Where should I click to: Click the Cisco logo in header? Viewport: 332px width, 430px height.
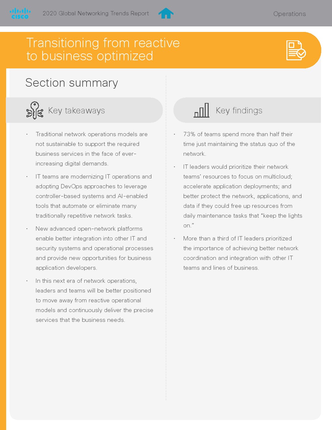pos(20,14)
